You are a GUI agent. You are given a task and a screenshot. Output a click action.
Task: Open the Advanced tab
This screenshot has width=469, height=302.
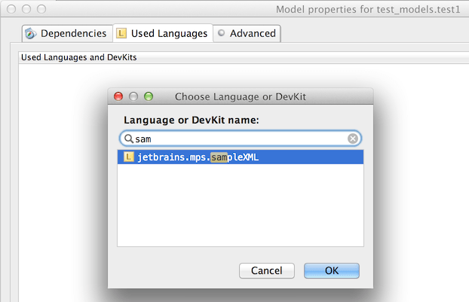pyautogui.click(x=247, y=33)
